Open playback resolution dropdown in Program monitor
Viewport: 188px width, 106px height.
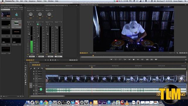pyautogui.click(x=172, y=53)
